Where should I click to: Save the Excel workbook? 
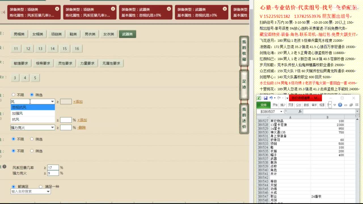265,98
